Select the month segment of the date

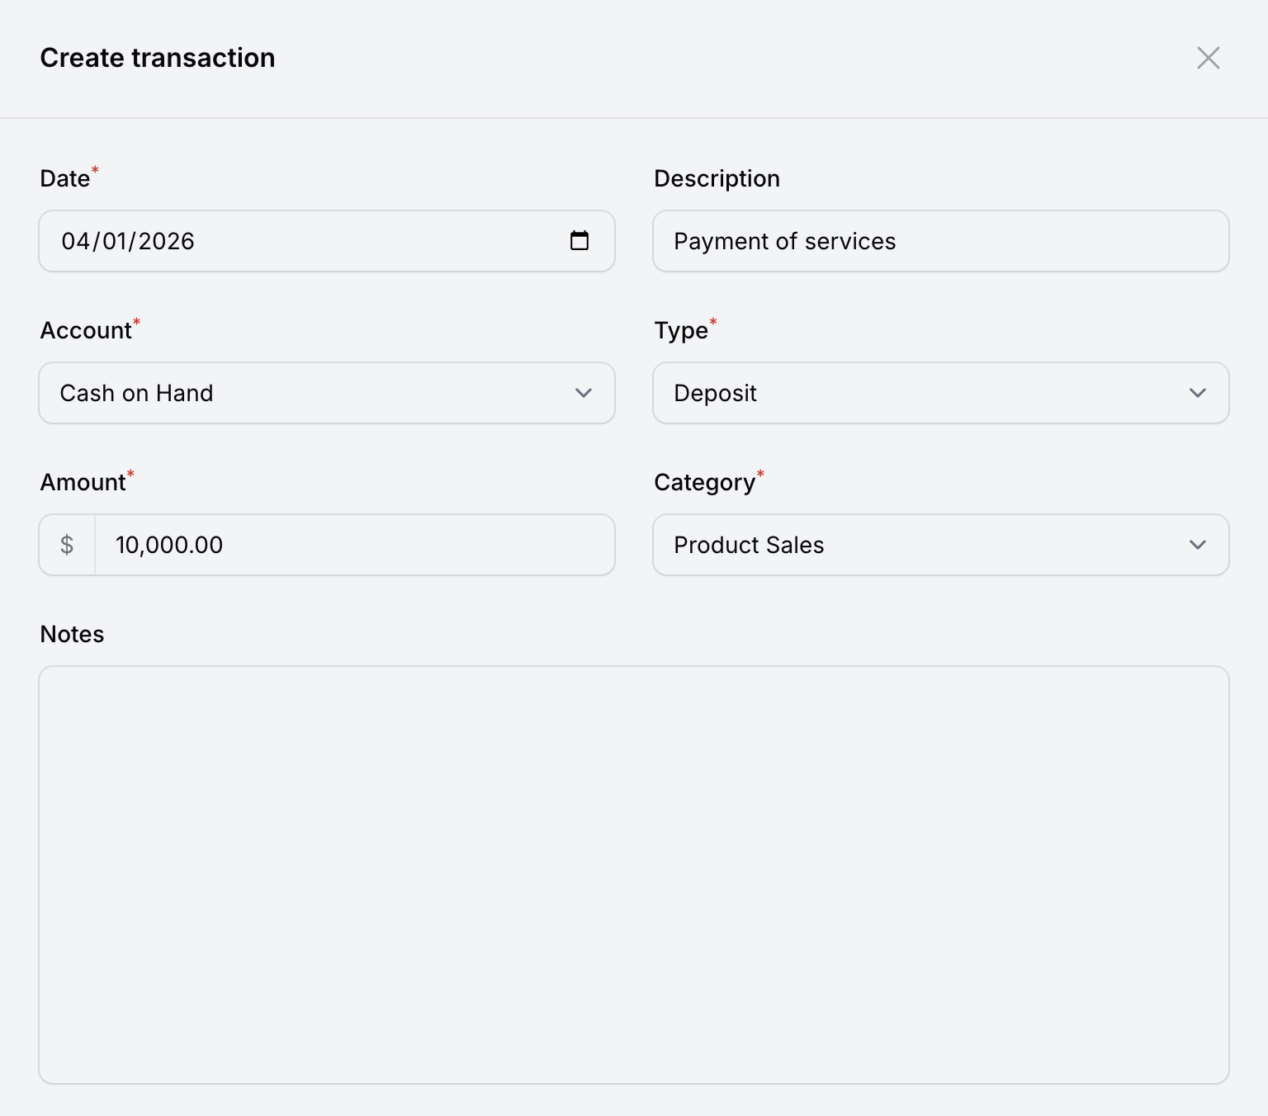pos(75,241)
